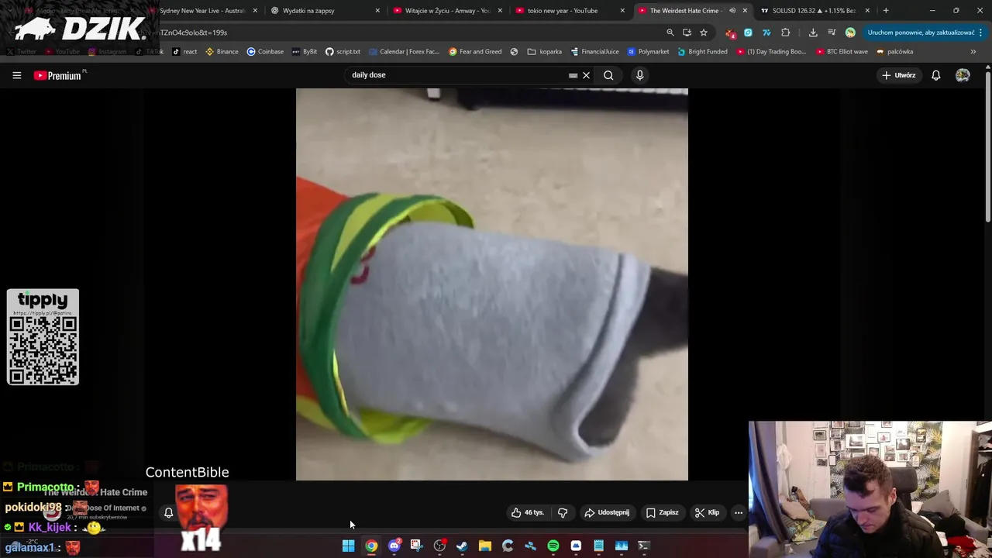This screenshot has width=992, height=558.
Task: Open '(1) Day Trading Boo...' bookmark
Action: 771,52
